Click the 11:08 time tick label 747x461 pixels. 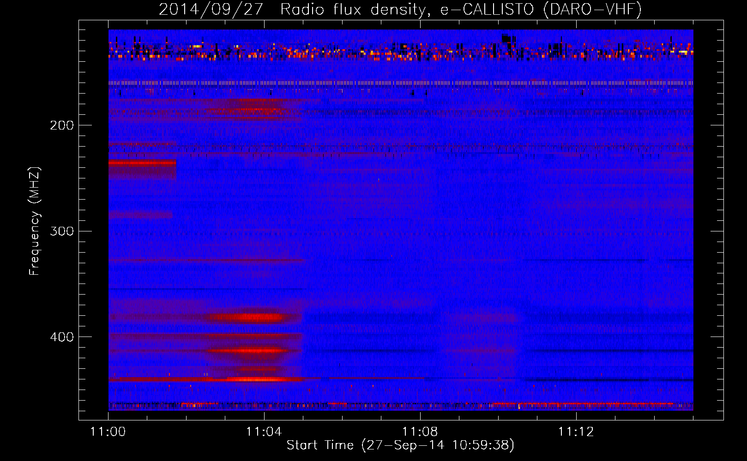tap(420, 432)
